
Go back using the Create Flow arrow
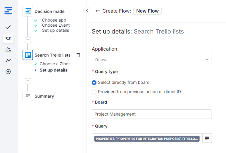97,11
